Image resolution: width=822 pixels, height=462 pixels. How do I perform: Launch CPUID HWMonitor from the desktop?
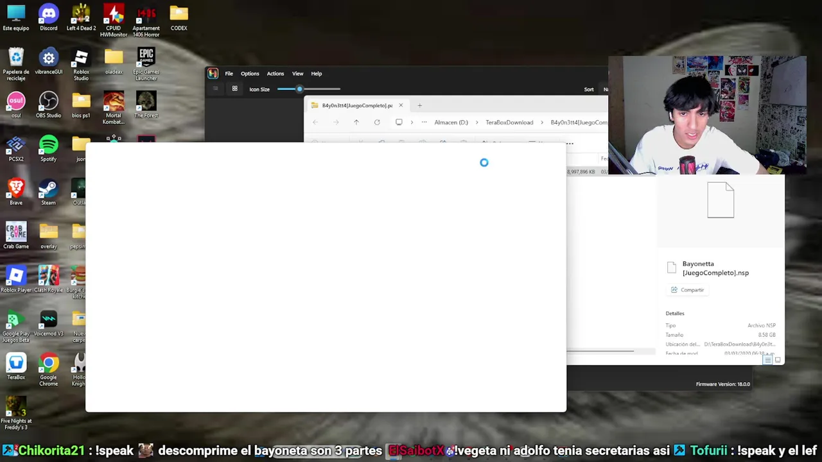coord(114,21)
